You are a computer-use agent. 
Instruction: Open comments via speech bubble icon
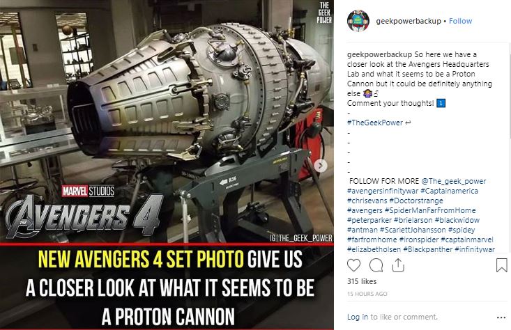point(376,265)
